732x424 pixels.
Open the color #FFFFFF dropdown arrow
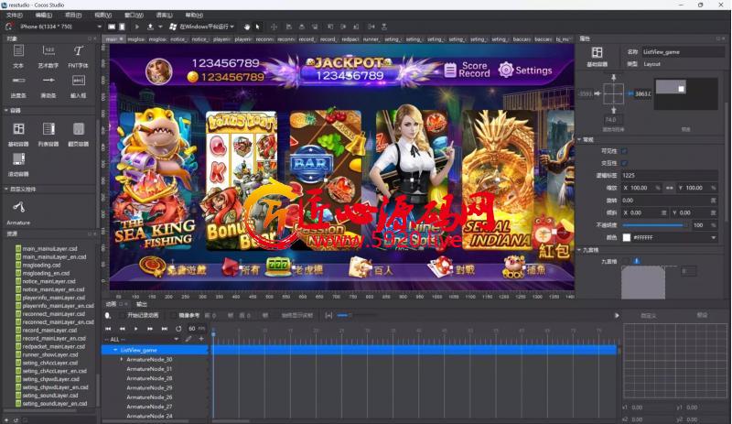click(x=713, y=237)
